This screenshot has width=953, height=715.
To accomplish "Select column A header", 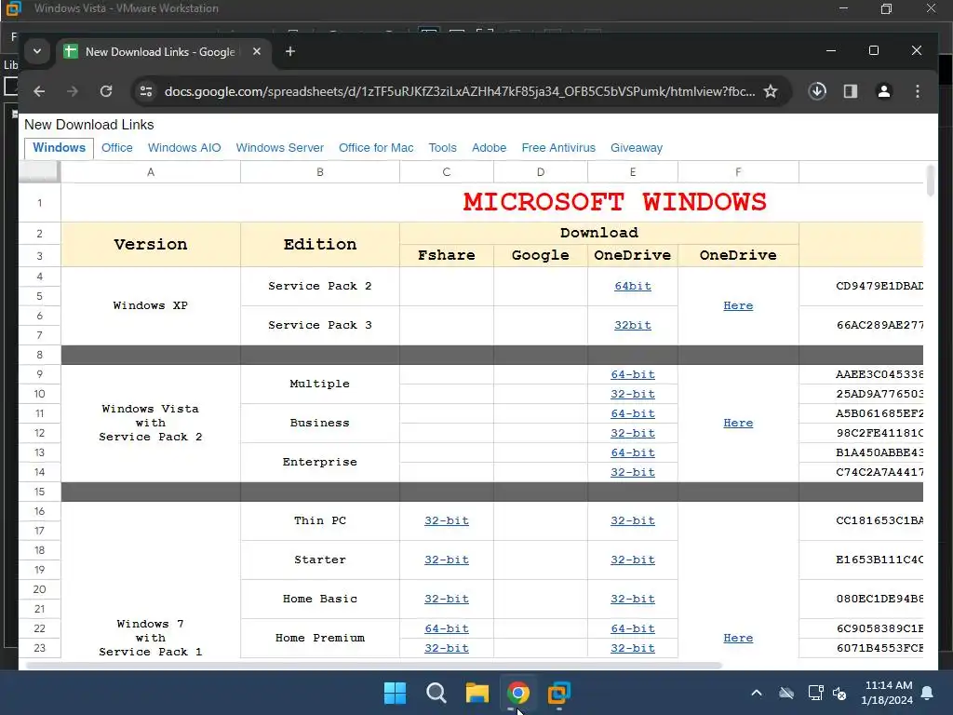I will [x=151, y=172].
